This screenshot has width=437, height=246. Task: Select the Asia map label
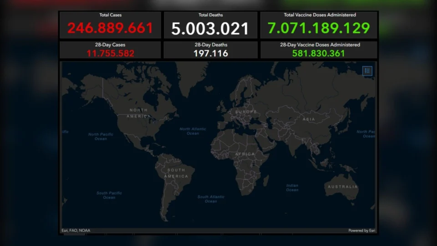[309, 119]
